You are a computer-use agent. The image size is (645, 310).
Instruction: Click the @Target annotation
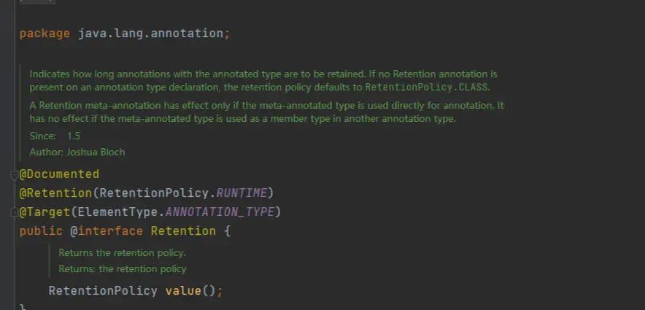(45, 212)
